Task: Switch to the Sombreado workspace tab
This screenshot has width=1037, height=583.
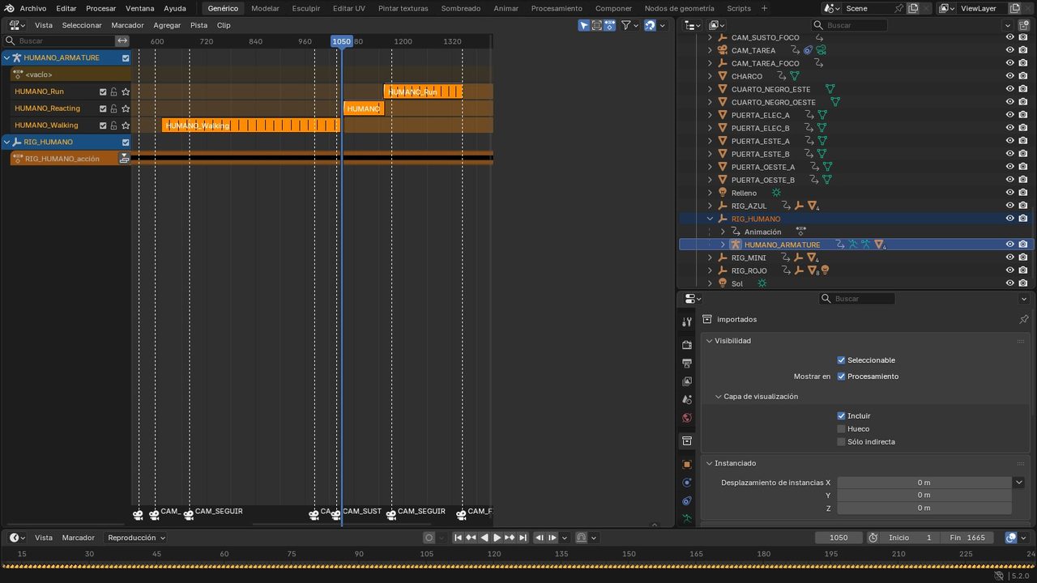Action: coord(461,8)
